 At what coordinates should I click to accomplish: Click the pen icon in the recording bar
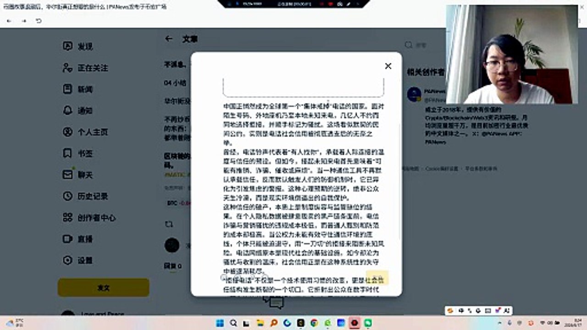click(348, 4)
